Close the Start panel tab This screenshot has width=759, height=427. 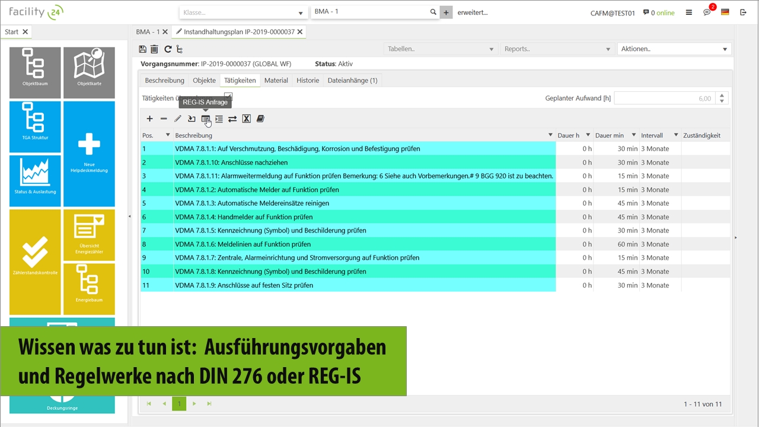(25, 32)
